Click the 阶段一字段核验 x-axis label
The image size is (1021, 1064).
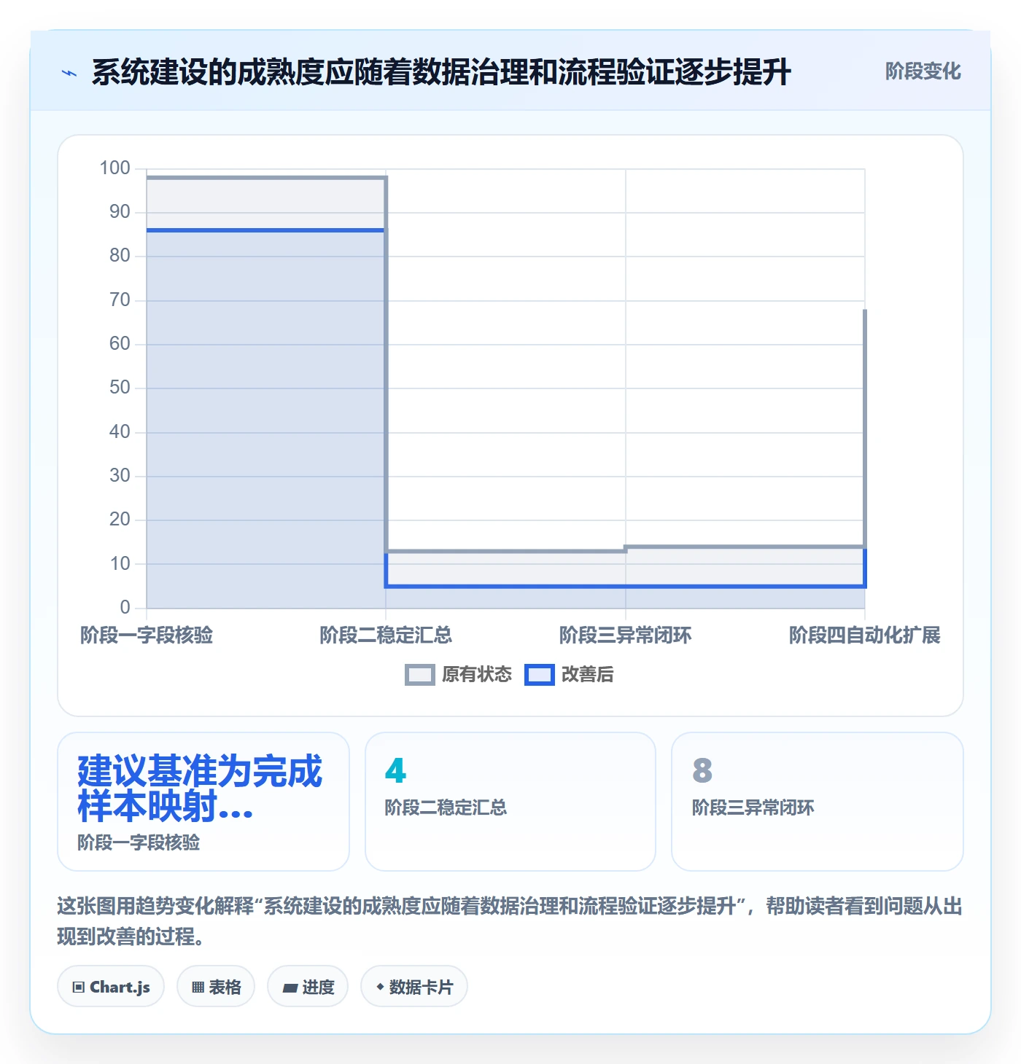pos(147,635)
